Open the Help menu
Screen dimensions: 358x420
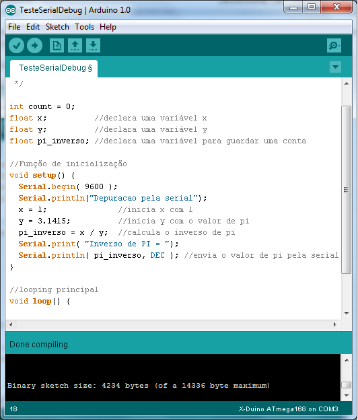[108, 27]
